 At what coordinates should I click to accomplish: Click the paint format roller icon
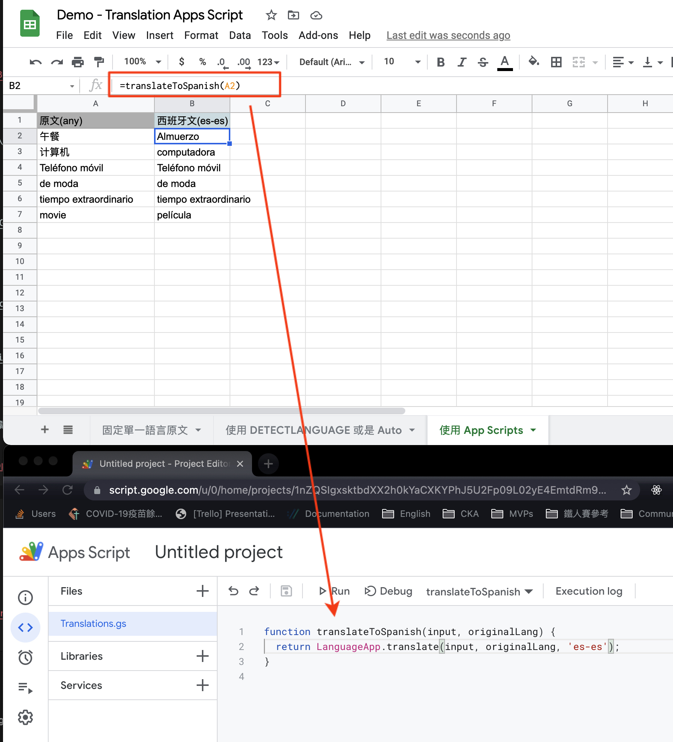coord(99,62)
